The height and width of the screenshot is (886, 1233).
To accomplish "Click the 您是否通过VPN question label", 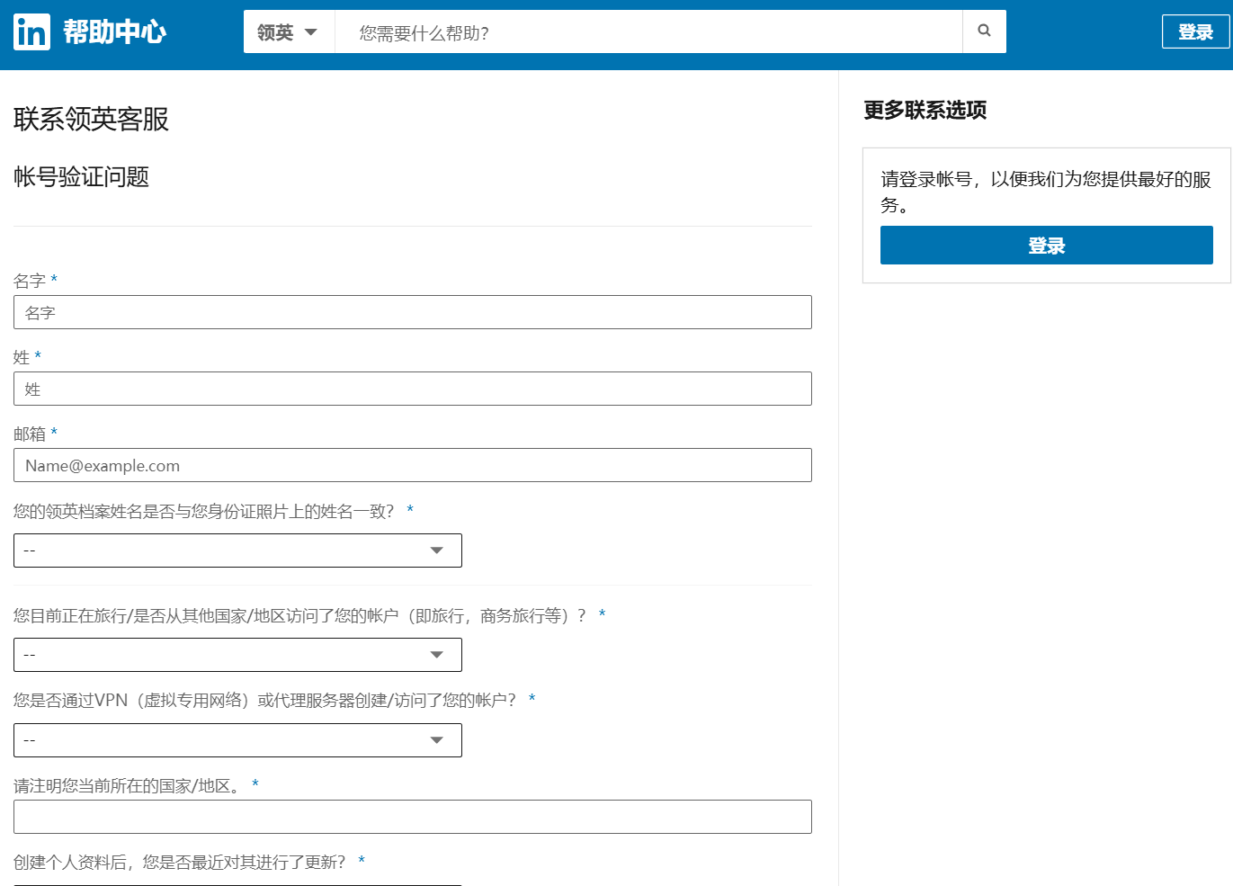I will coord(265,700).
